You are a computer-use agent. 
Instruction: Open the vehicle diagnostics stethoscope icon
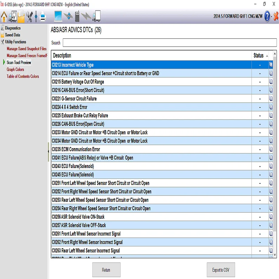click(13, 16)
